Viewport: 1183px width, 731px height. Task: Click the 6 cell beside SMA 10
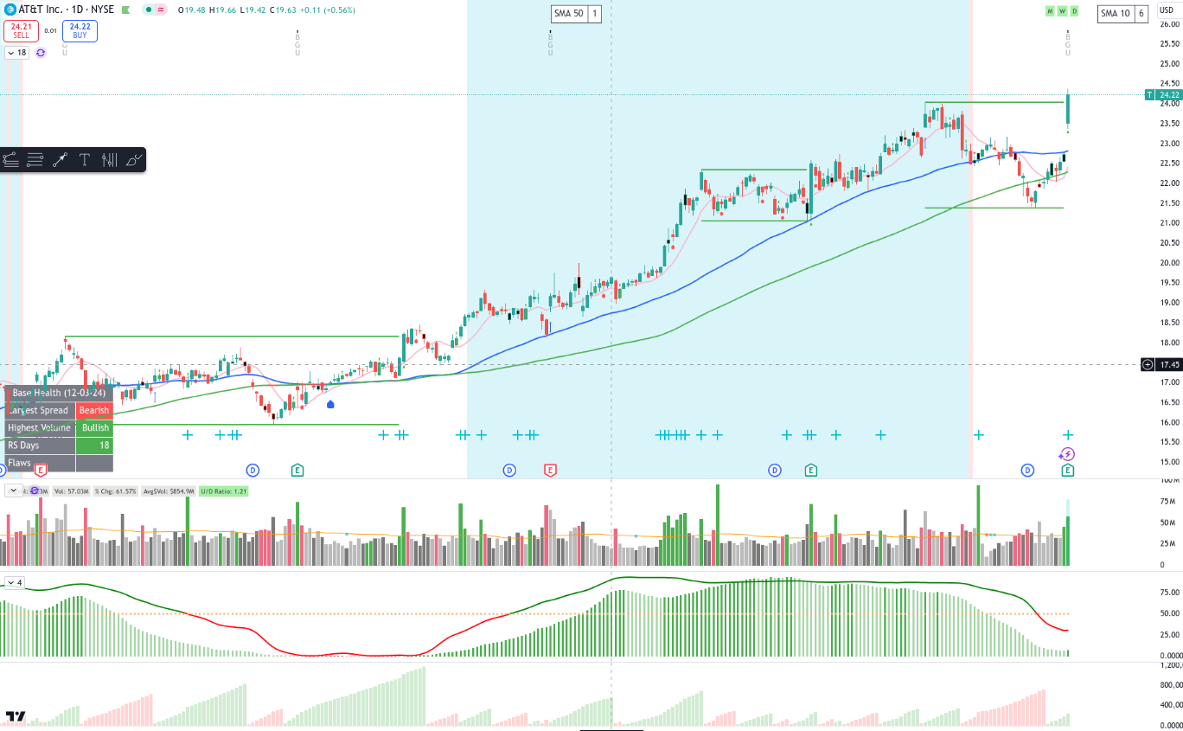(x=1141, y=14)
